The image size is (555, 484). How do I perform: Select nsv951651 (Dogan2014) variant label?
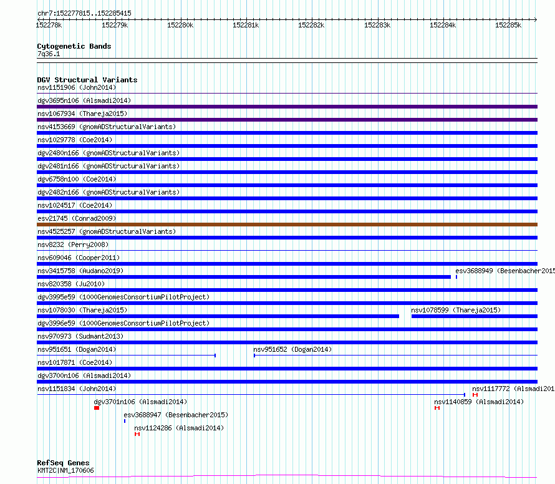tap(77, 349)
